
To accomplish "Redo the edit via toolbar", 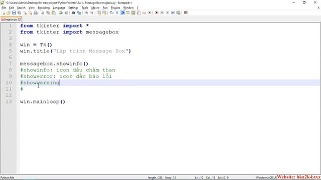I will [x=66, y=12].
